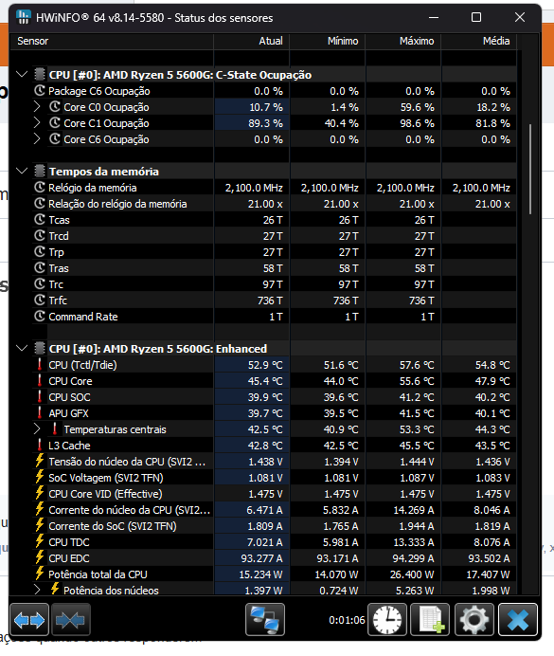Collapse the Ryzen 5 5600G Enhanced group
This screenshot has height=656, width=554.
(22, 348)
